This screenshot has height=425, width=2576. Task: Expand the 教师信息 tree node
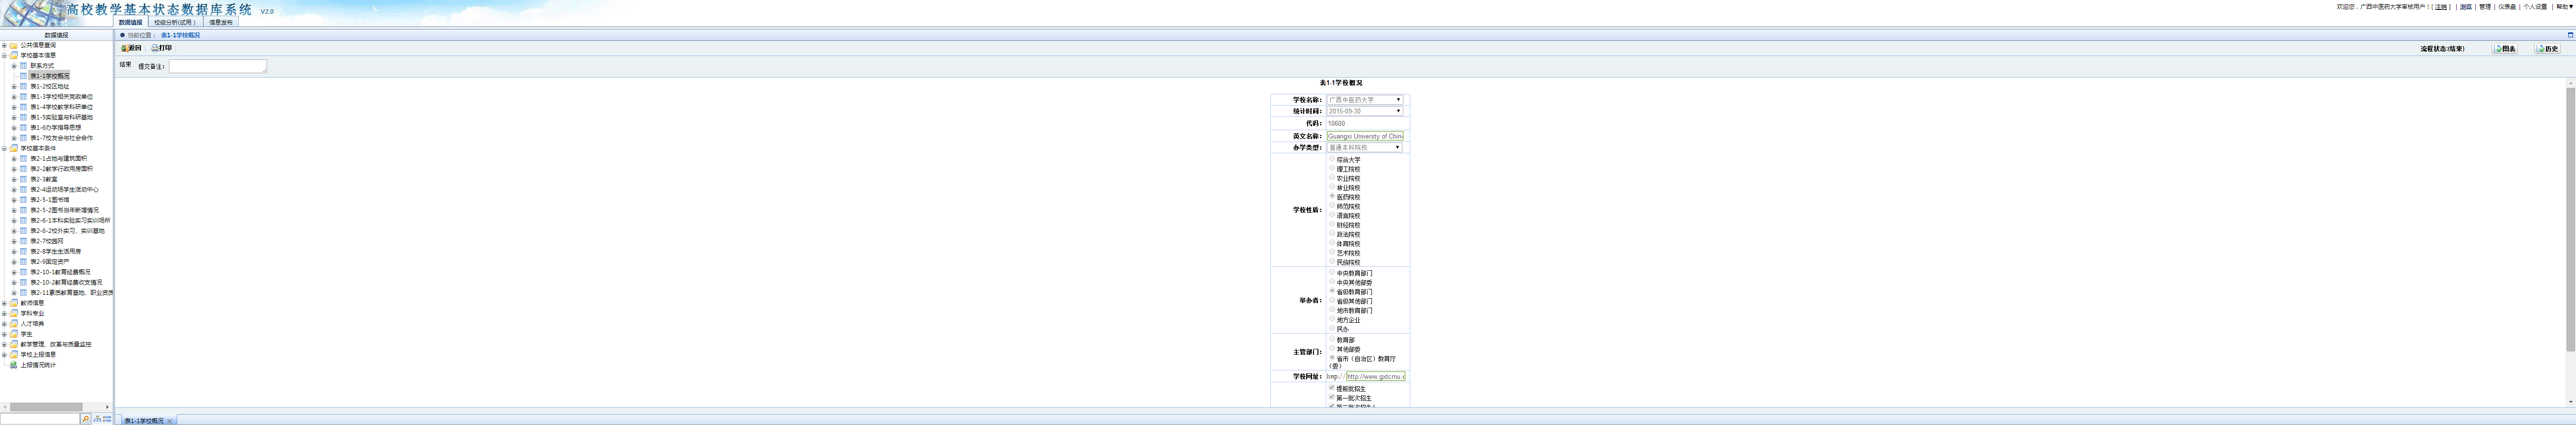coord(4,303)
